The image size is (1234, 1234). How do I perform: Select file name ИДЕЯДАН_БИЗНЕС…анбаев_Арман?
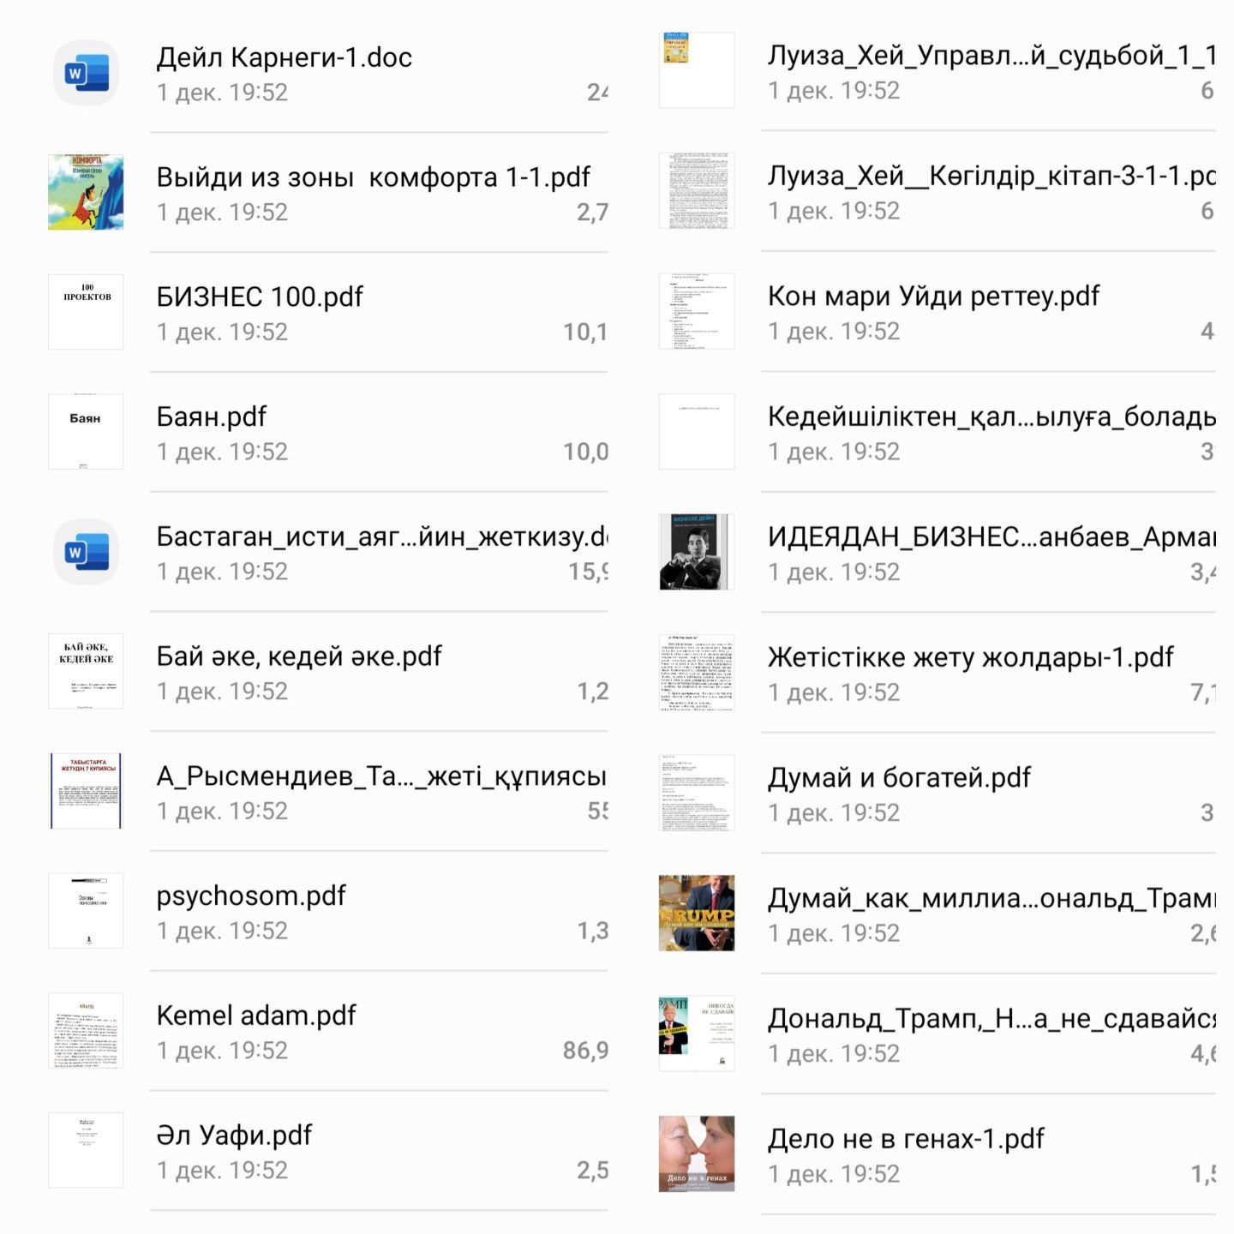click(991, 537)
